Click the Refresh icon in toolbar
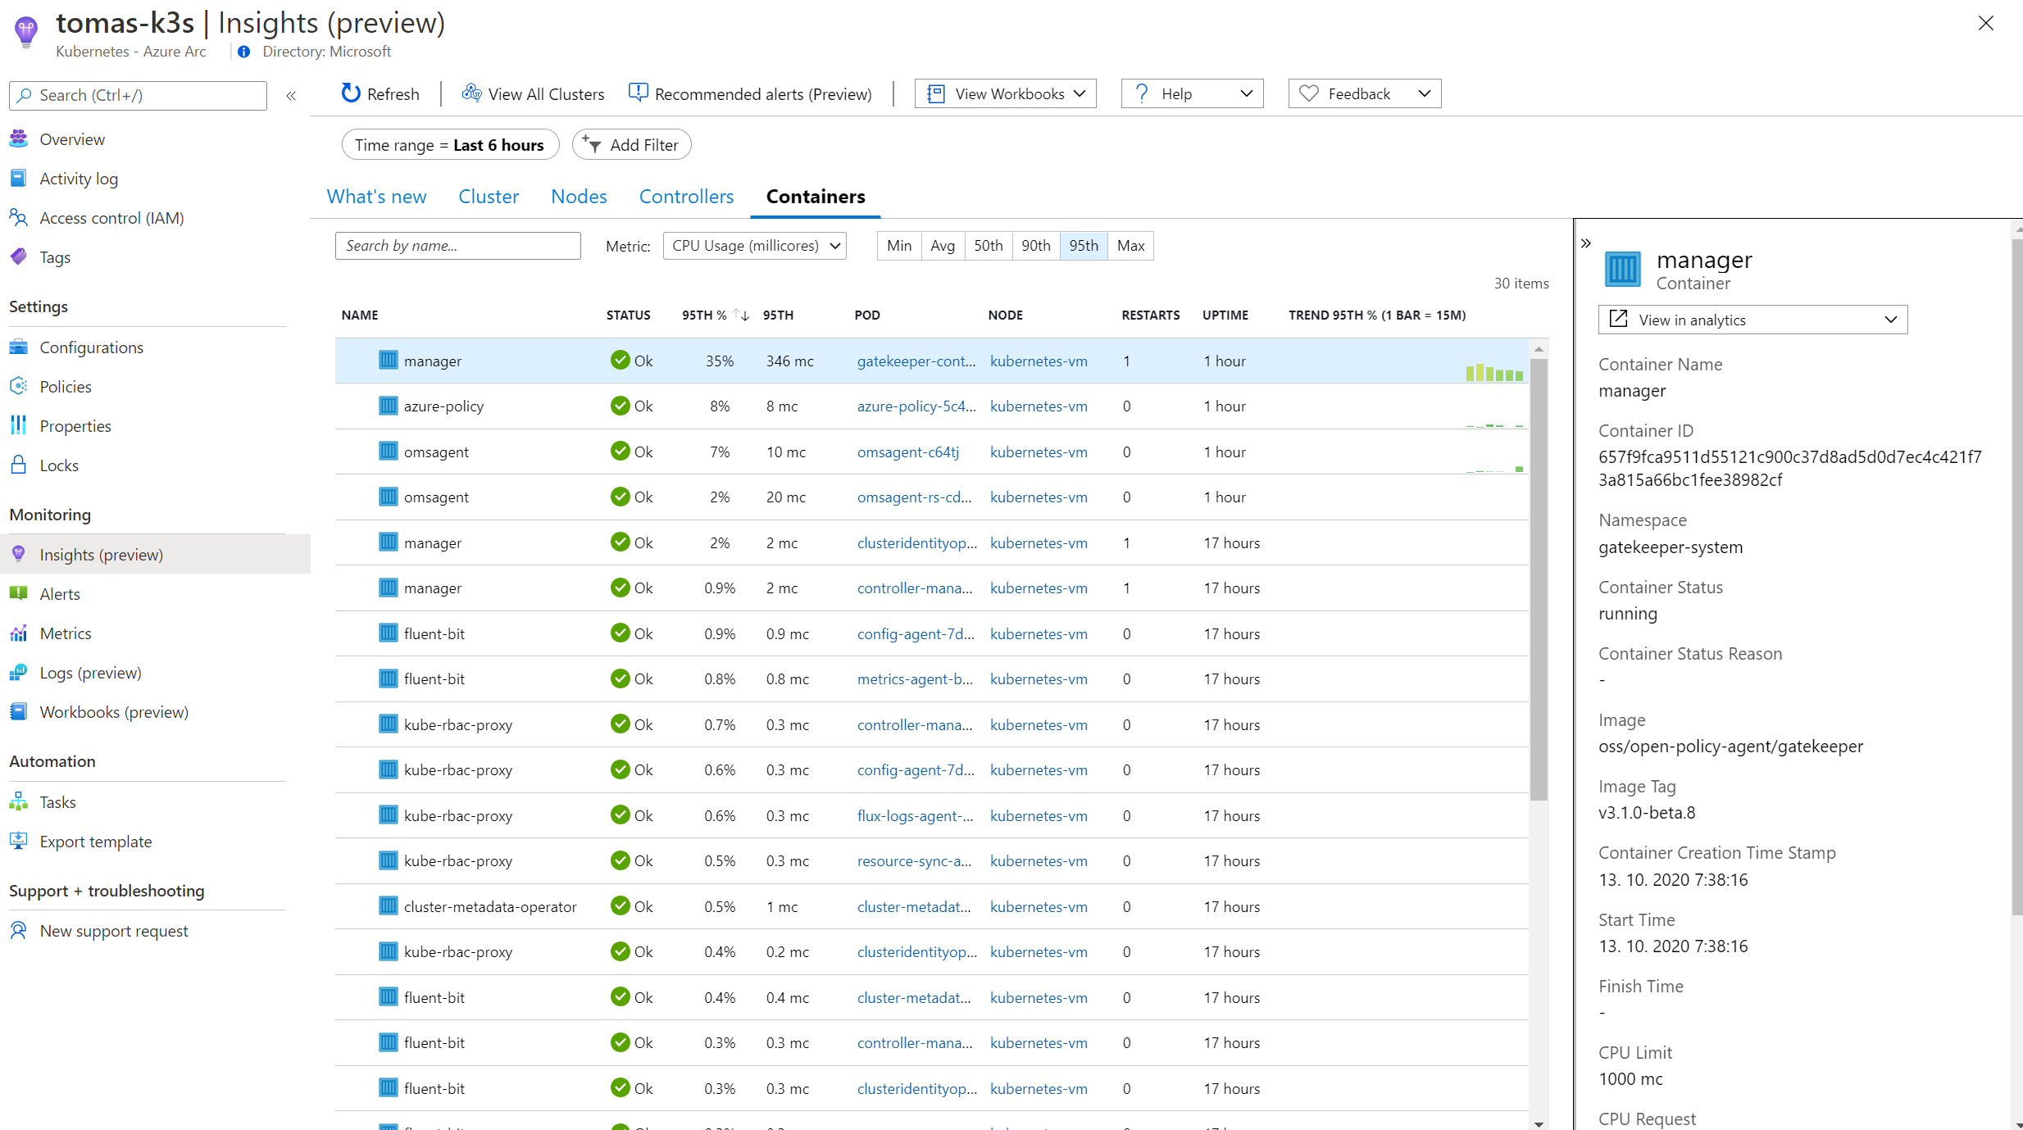The image size is (2023, 1130). tap(351, 93)
